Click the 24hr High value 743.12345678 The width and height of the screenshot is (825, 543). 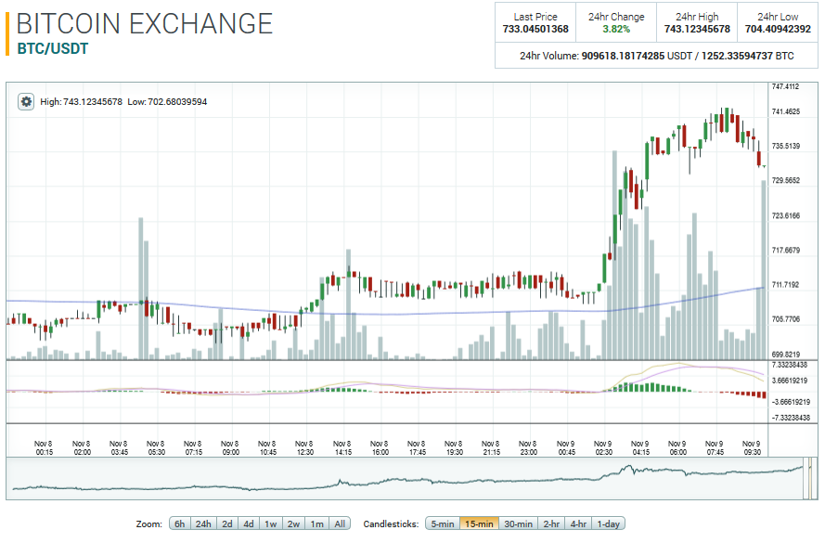click(697, 29)
